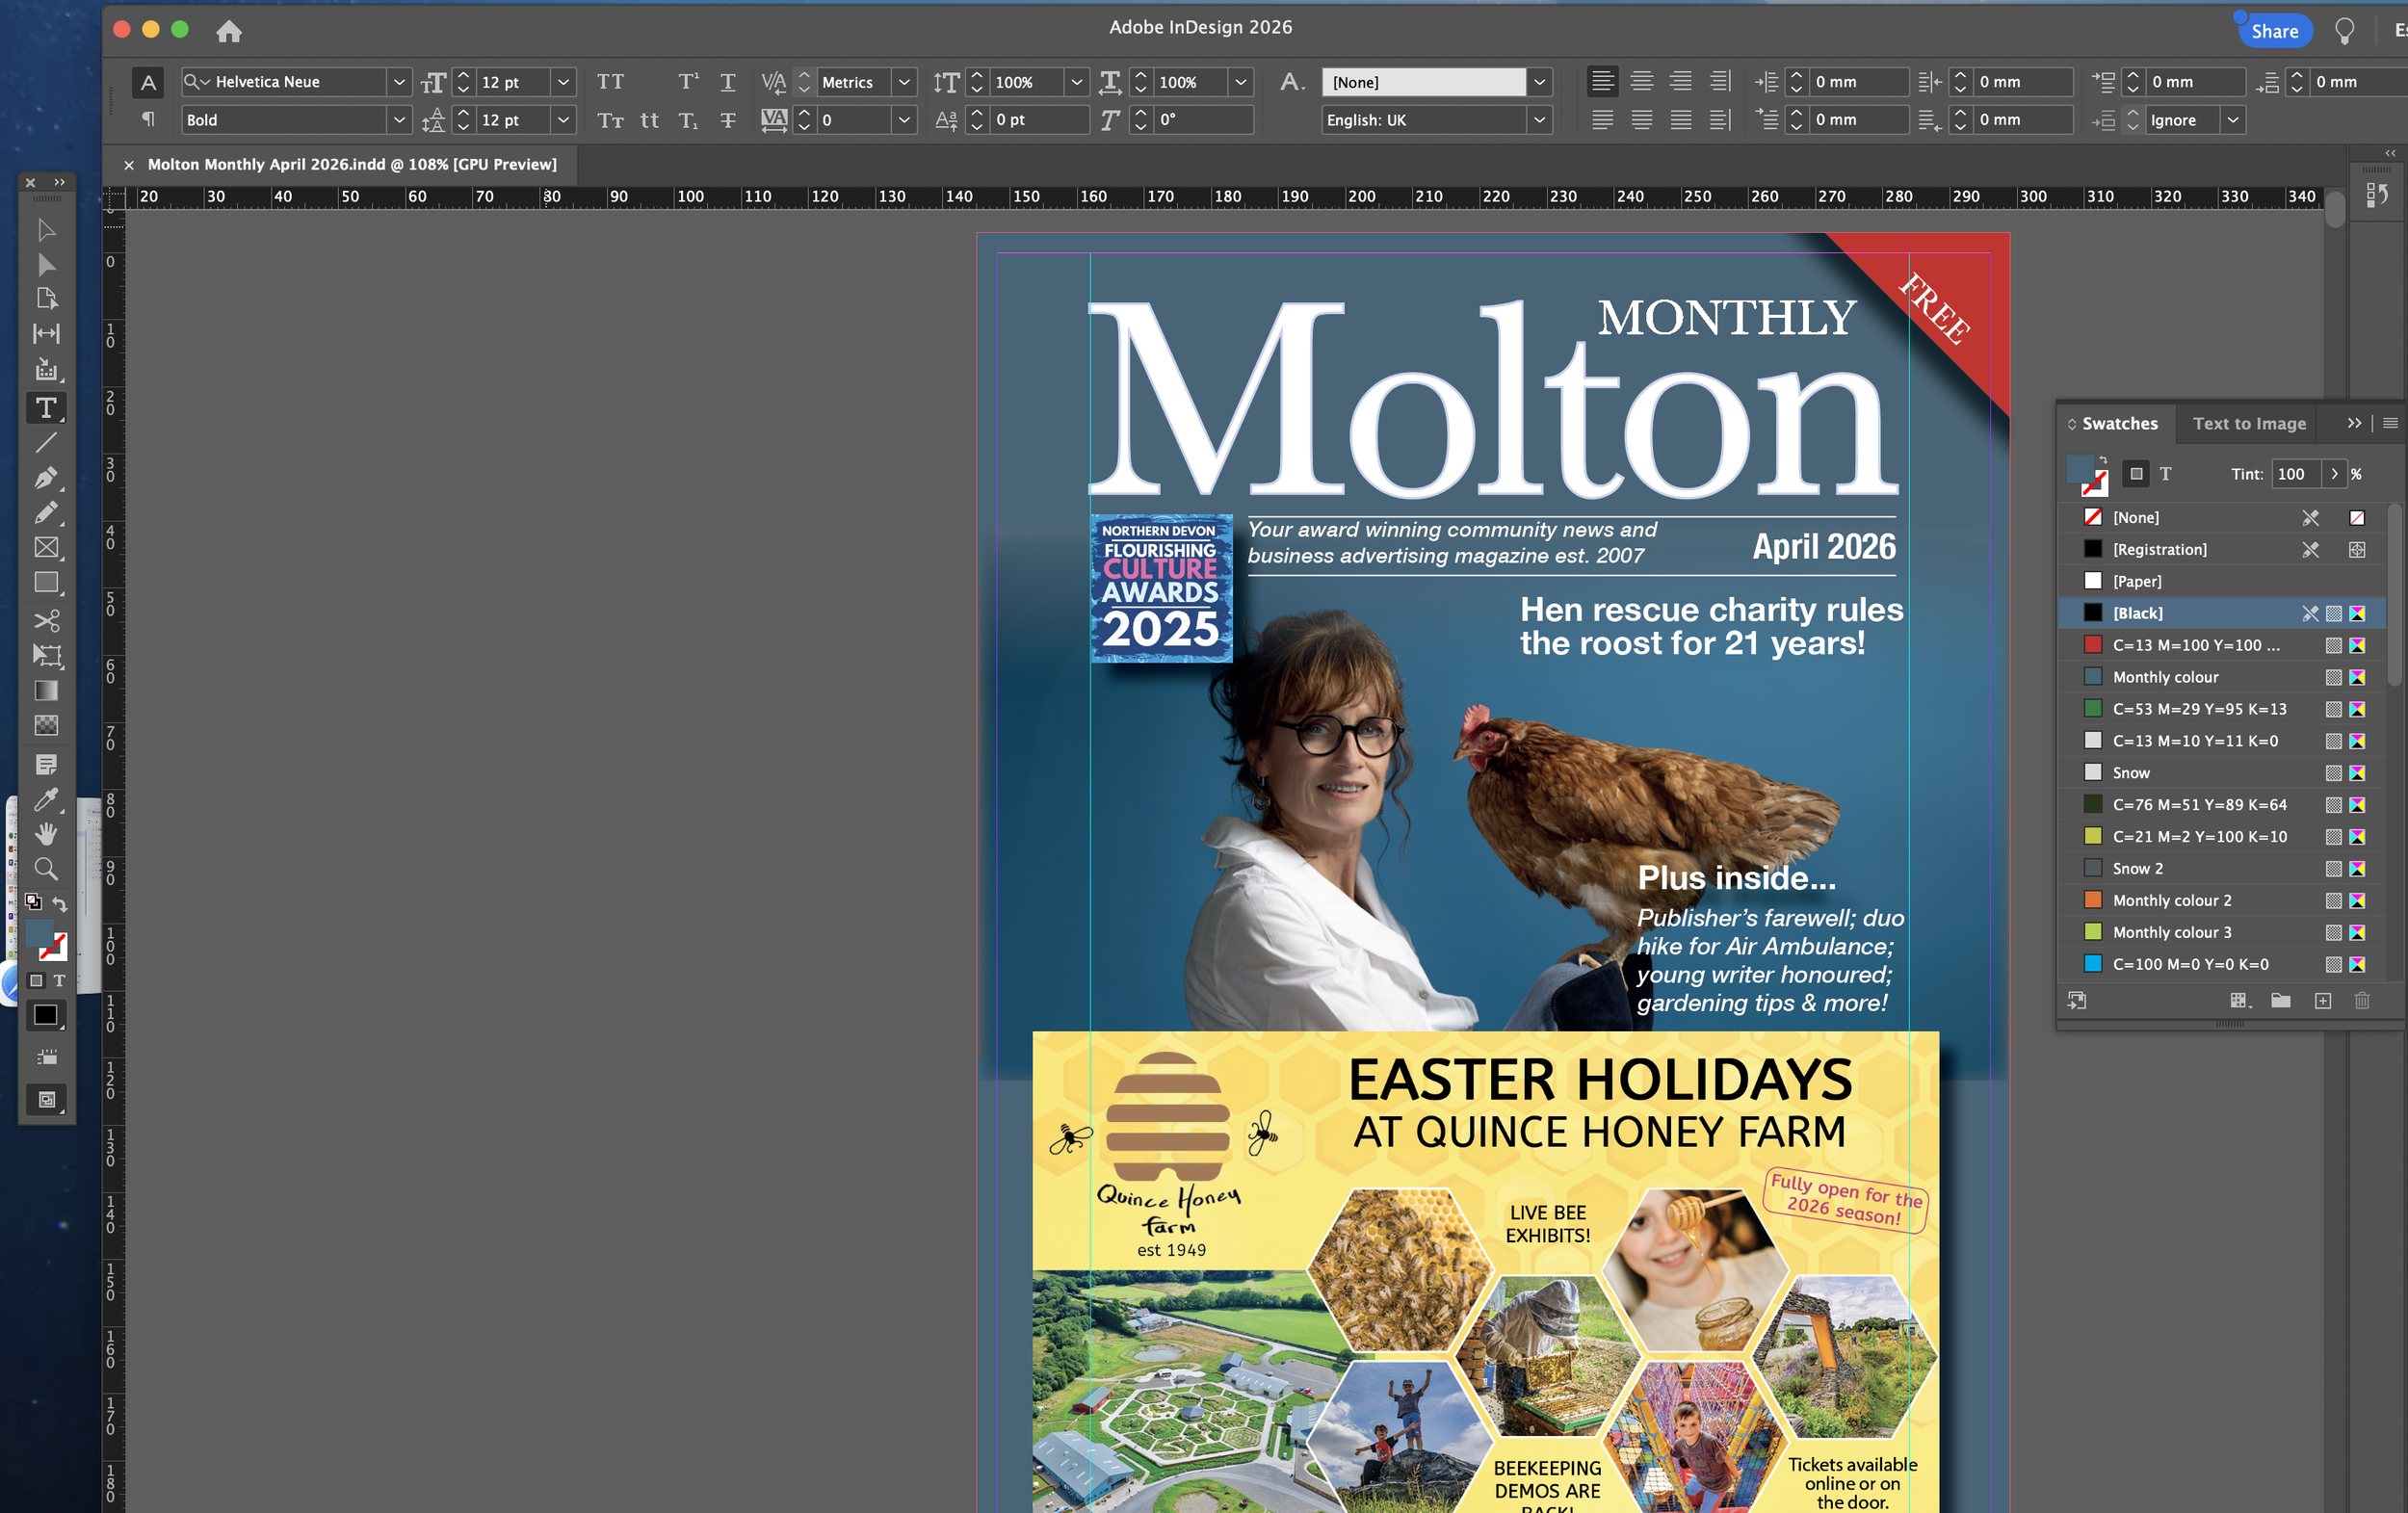Expand the English: UK language dropdown
Viewport: 2408px width, 1513px height.
pyautogui.click(x=1539, y=120)
